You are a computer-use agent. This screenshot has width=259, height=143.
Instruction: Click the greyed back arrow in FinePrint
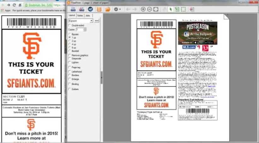coord(128,9)
